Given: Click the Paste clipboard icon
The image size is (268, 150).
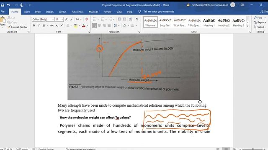Looking at the screenshot, I should point(3,20).
